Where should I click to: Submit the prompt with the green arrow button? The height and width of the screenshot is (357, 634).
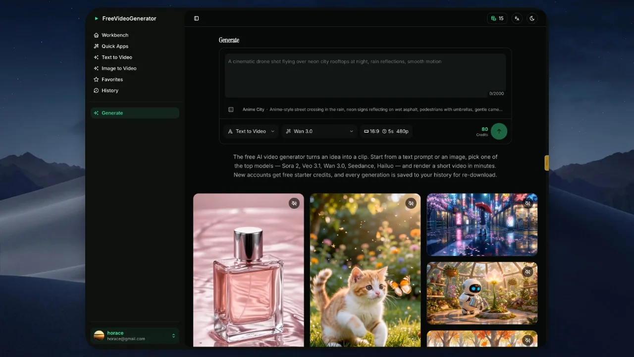point(499,131)
